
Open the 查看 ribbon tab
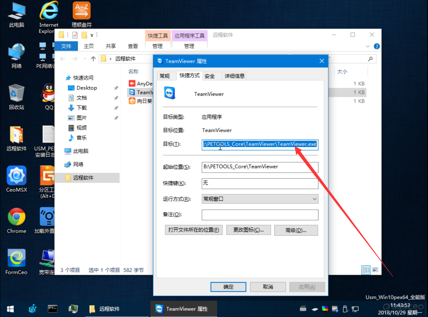point(133,46)
